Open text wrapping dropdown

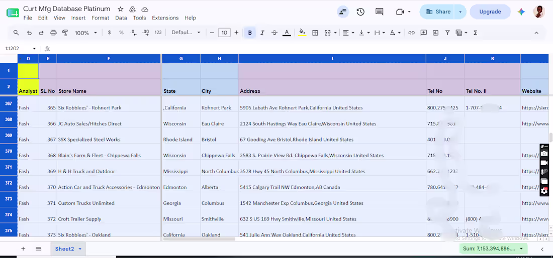380,33
